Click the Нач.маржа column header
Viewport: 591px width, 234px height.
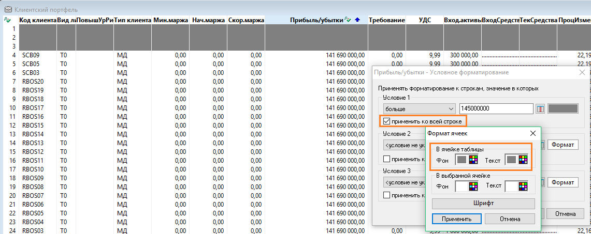click(x=208, y=20)
